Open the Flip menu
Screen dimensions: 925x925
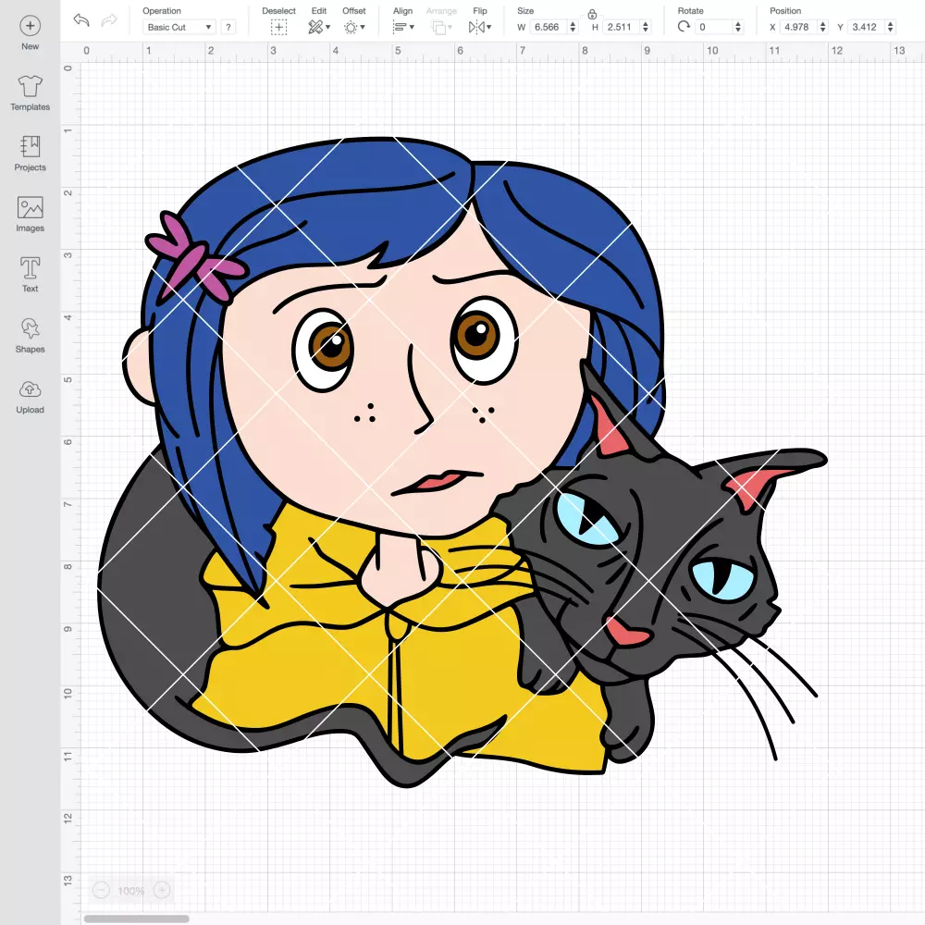click(x=479, y=27)
